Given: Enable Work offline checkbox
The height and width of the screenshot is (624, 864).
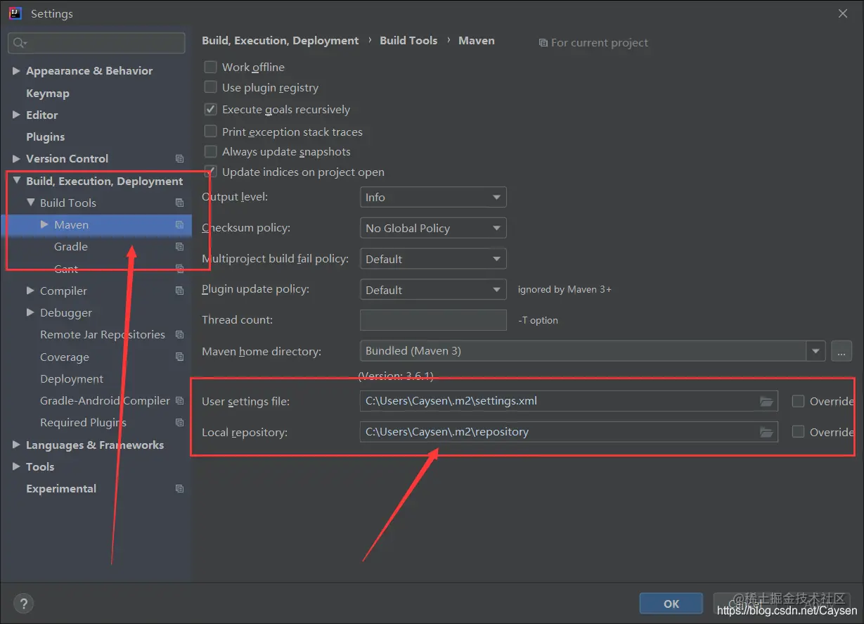Looking at the screenshot, I should [x=210, y=67].
